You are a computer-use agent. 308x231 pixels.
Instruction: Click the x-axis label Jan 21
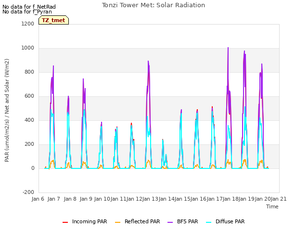(279, 199)
